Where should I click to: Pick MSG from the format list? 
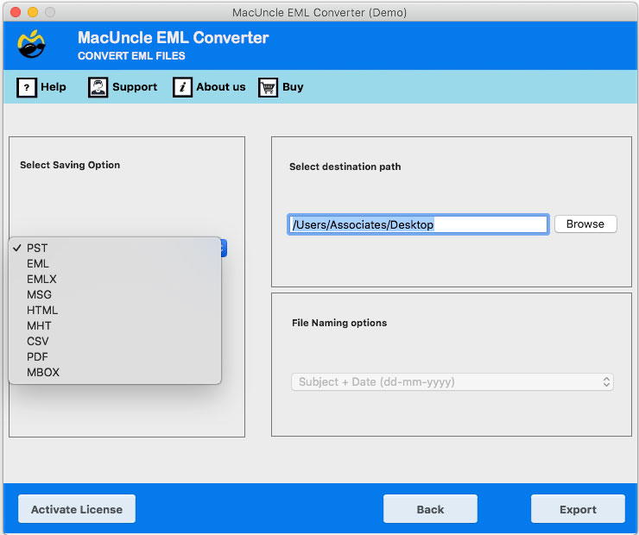point(115,294)
